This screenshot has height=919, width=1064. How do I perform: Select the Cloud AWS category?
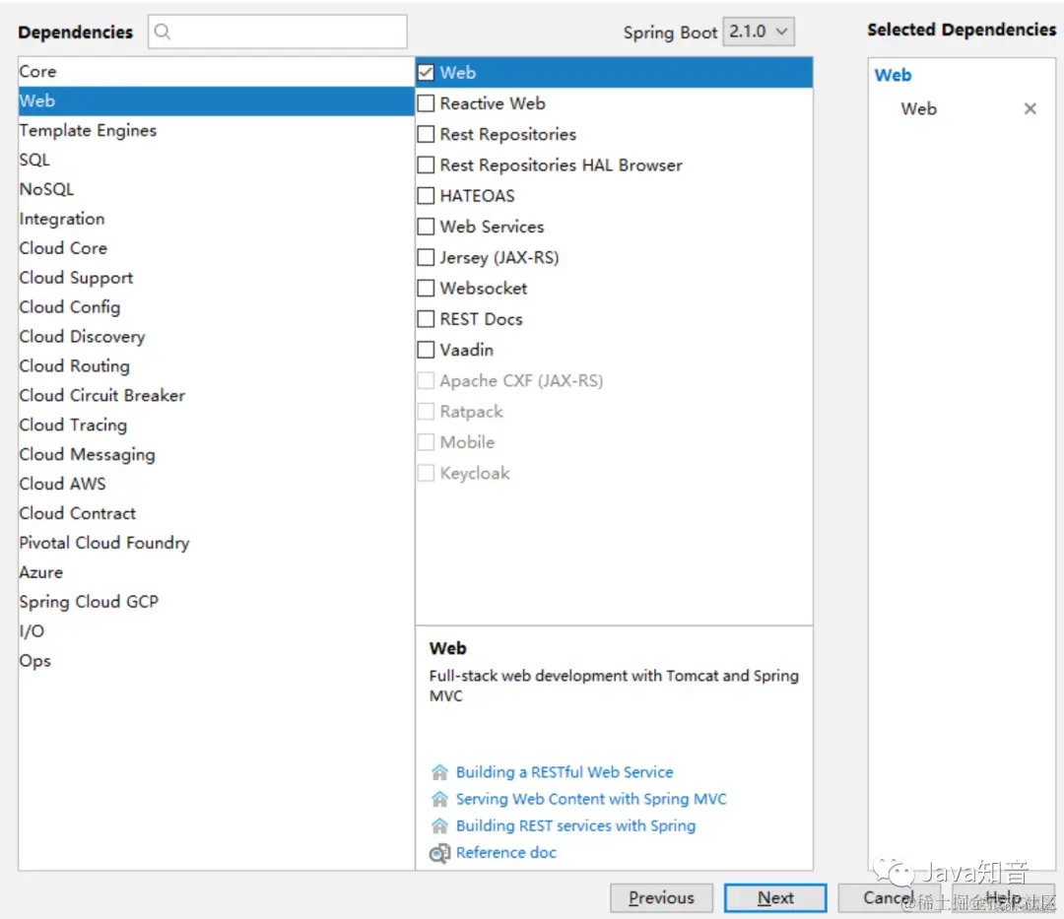(x=217, y=485)
